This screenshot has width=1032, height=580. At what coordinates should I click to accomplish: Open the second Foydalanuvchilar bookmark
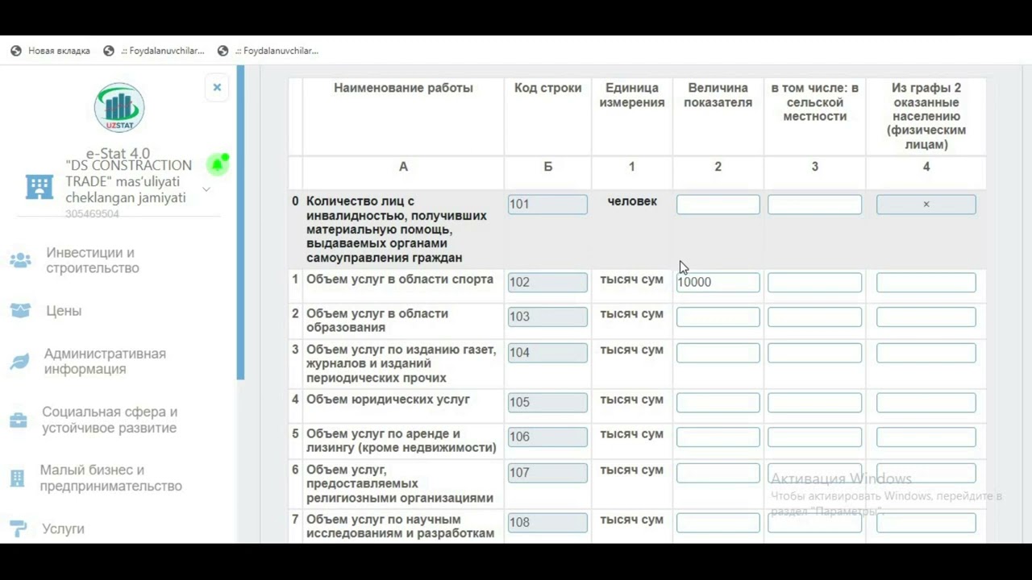(x=268, y=51)
